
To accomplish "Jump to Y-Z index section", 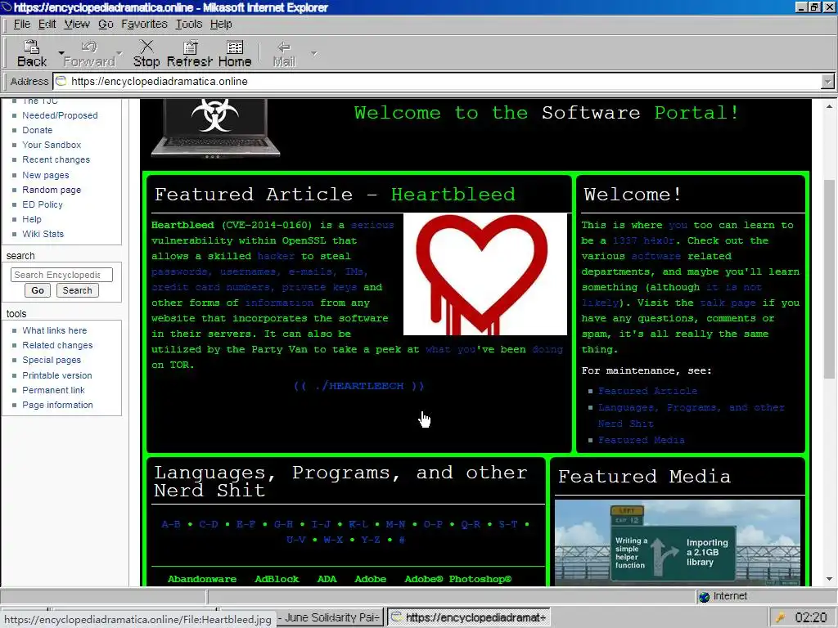I will point(371,540).
